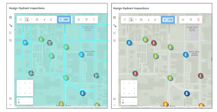
Task: Expand the sidebar with >> in the (13) view
Action: [x=114, y=105]
